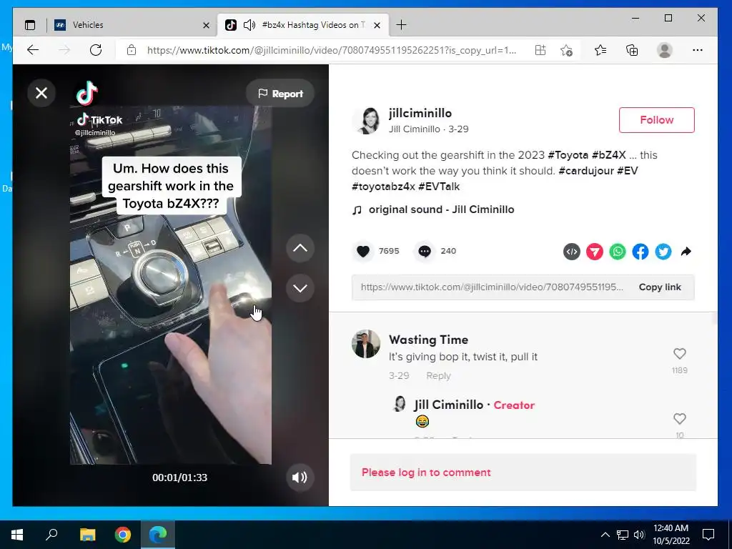Open more share options arrow
The width and height of the screenshot is (732, 549).
(686, 252)
